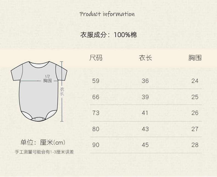217x177 pixels.
Task: Click the 尺码 column header
Action: pos(96,58)
